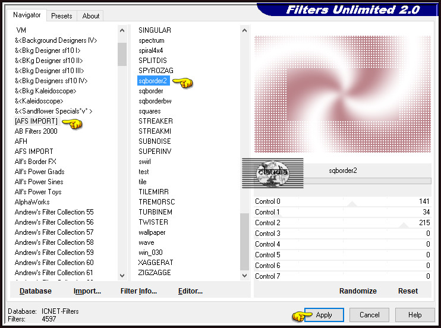Select Andrew's Filter Collection 55
The image size is (441, 328).
click(54, 212)
